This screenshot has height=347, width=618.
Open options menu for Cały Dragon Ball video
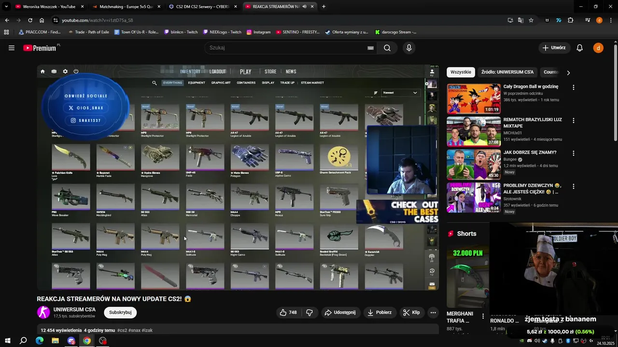click(x=574, y=88)
